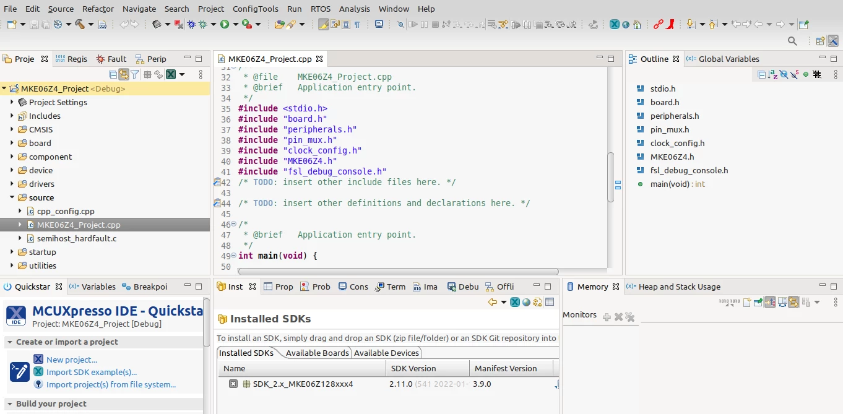This screenshot has width=843, height=414.
Task: Open the Run button dropdown arrow
Action: click(235, 24)
